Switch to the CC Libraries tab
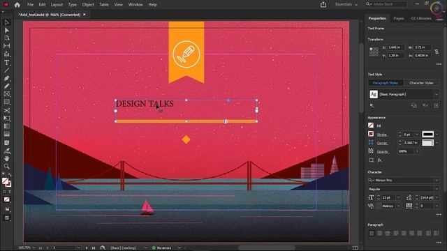This screenshot has width=447, height=251. pos(421,18)
